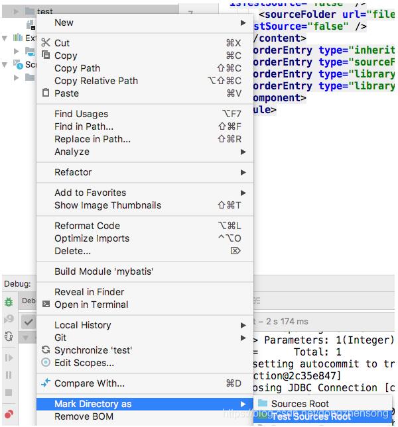Click the Cut scissors icon
Screen dimensions: 398x427
pos(46,43)
